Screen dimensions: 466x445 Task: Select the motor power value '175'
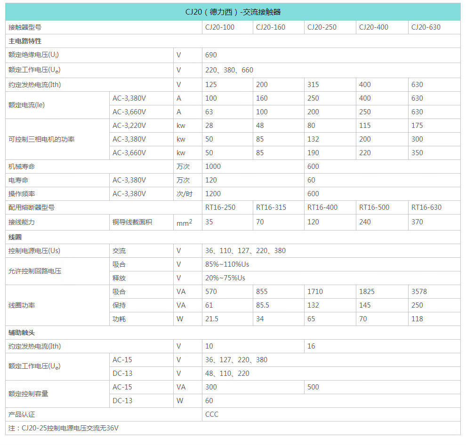pyautogui.click(x=417, y=126)
